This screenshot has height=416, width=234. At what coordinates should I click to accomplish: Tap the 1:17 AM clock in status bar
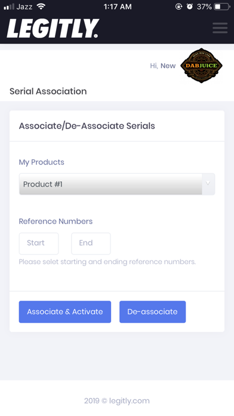coord(118,7)
